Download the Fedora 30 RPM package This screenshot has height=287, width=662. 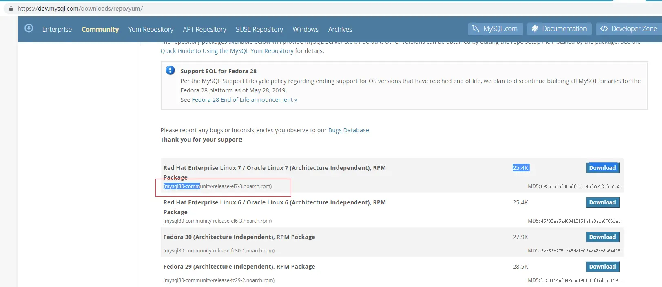click(602, 237)
